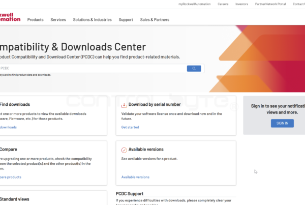Open the Careers link
Viewport: 305px width, 205px height.
click(223, 4)
